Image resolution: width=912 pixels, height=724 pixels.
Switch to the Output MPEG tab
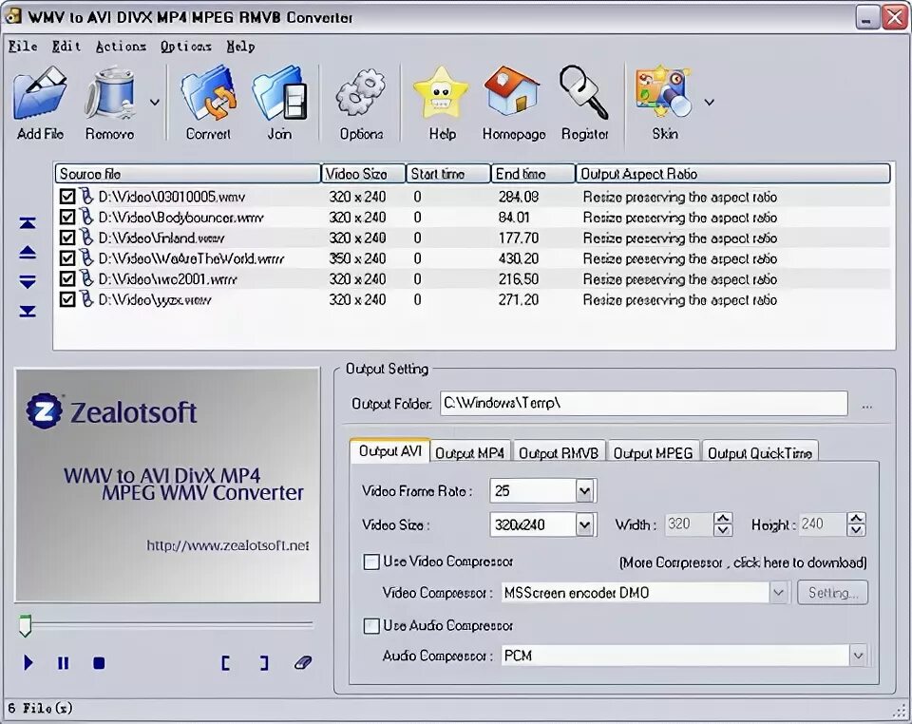[654, 453]
